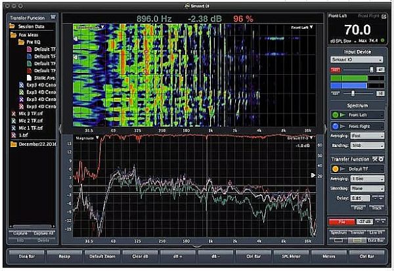
Task: Toggle the red badge on the first input channel
Action: (x=335, y=70)
